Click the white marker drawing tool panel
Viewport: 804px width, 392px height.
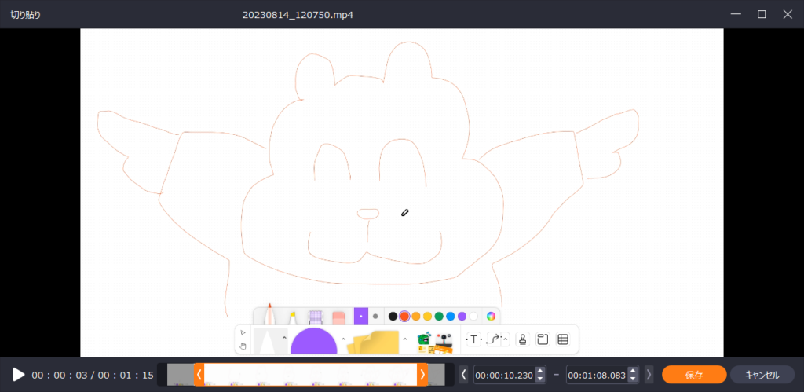tap(267, 339)
